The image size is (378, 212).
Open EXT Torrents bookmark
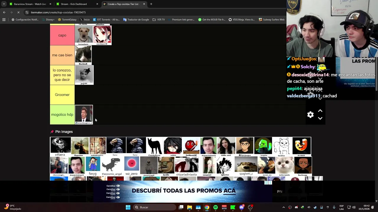(x=106, y=20)
